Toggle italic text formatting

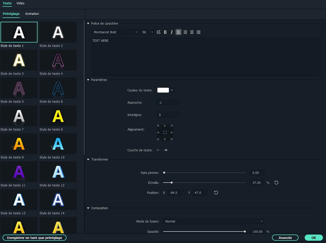pos(171,32)
